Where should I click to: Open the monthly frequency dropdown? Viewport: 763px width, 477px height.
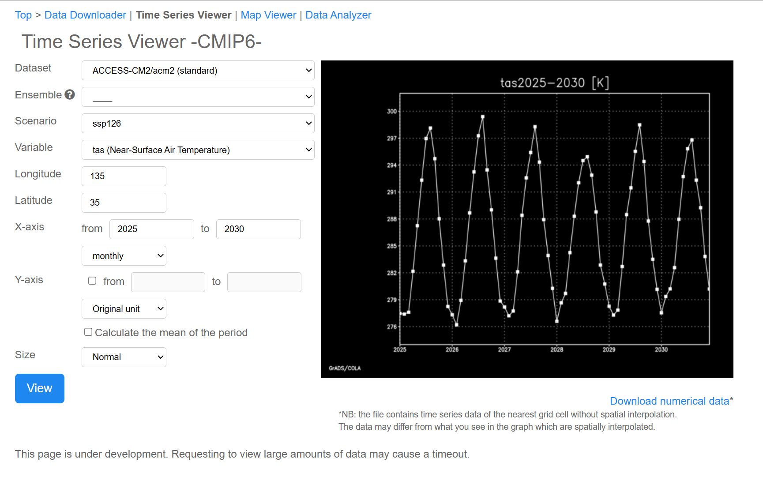tap(124, 256)
